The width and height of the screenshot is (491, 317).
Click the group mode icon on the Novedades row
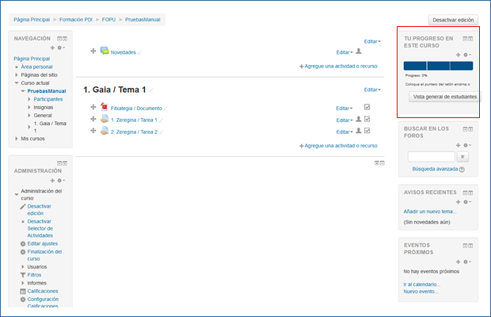(359, 52)
